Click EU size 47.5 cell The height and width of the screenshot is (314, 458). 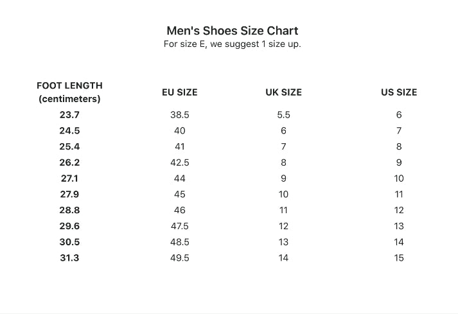coord(180,226)
